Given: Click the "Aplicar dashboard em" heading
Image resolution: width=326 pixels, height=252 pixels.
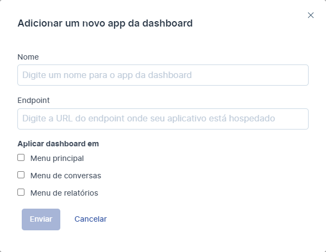Looking at the screenshot, I should click(x=58, y=144).
